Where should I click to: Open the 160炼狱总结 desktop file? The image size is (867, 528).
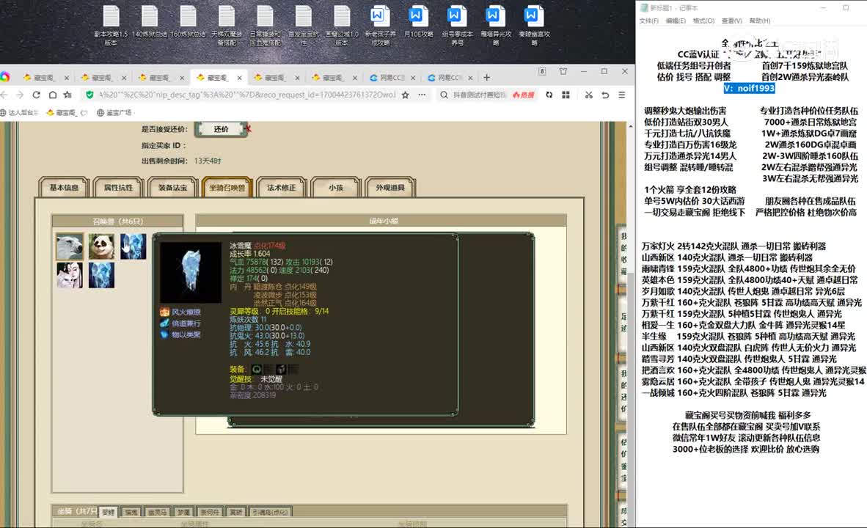(x=188, y=22)
